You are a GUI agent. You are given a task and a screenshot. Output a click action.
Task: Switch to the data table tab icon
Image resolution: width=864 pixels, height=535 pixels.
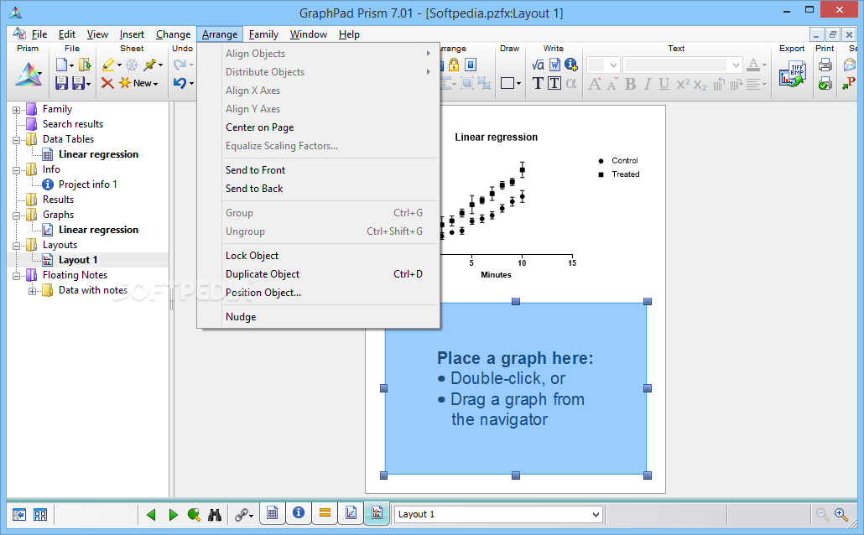click(273, 513)
